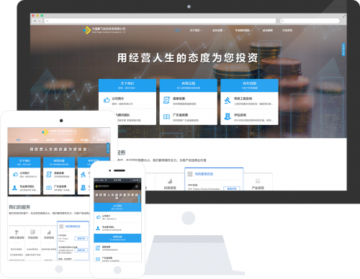This screenshot has height=279, width=360.
Task: Click the blue 关于我们 card header on desktop
Action: [127, 86]
